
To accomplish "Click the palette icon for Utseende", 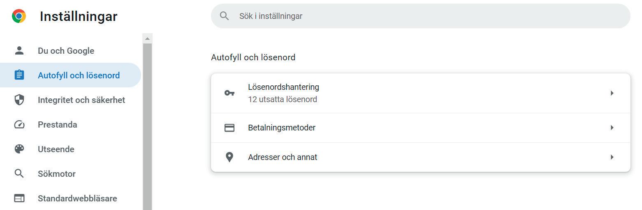I will [x=19, y=149].
